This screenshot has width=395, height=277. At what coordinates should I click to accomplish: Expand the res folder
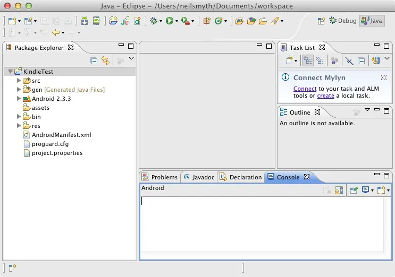(x=19, y=125)
